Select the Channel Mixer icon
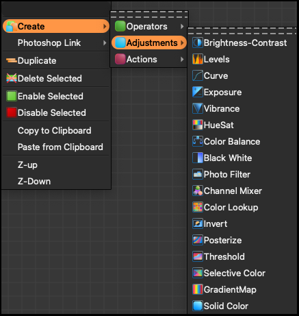The height and width of the screenshot is (316, 299). (198, 191)
